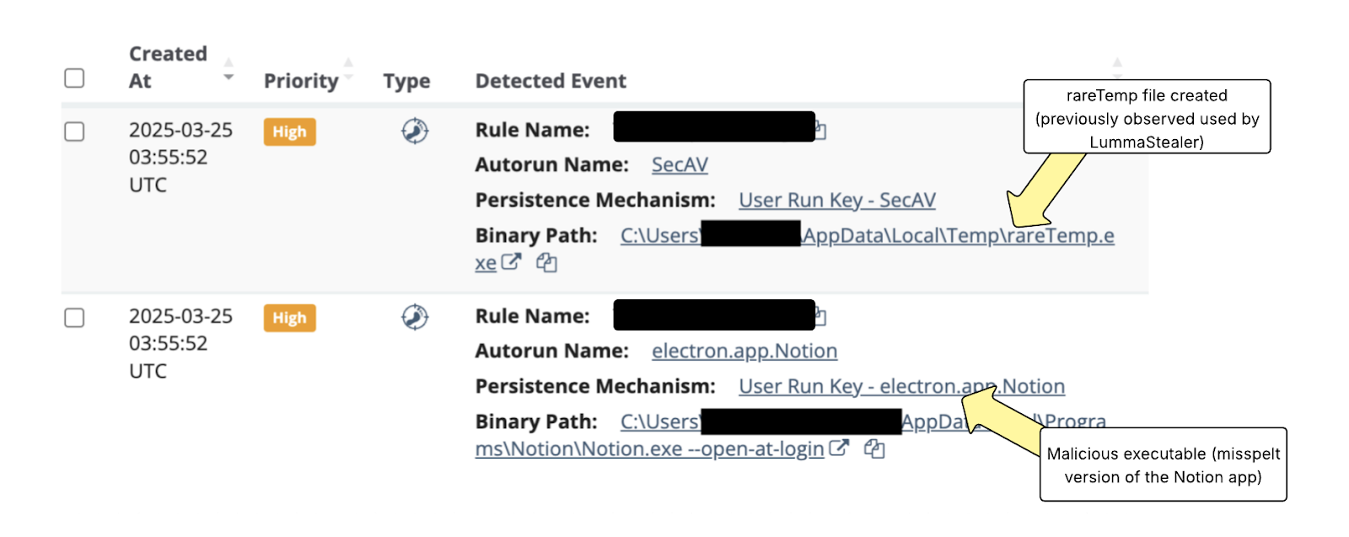
Task: Open the User Run Key - electron.app.Notion link
Action: click(x=901, y=386)
